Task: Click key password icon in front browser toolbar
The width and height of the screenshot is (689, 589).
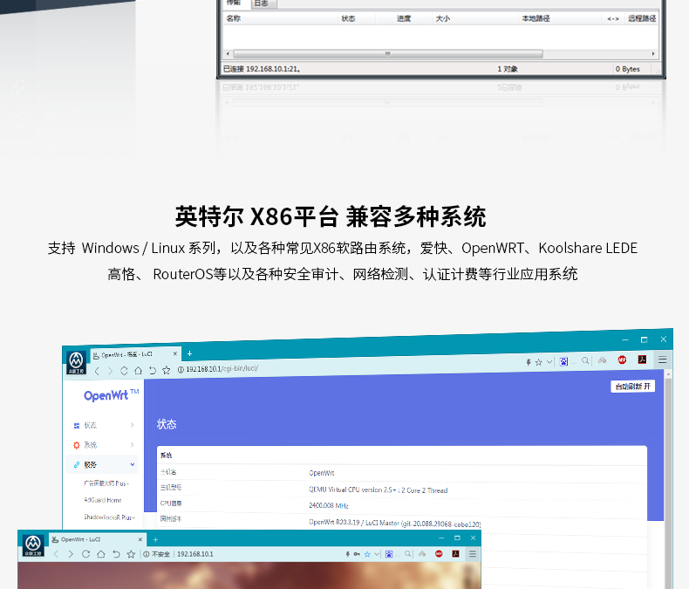Action: click(357, 554)
